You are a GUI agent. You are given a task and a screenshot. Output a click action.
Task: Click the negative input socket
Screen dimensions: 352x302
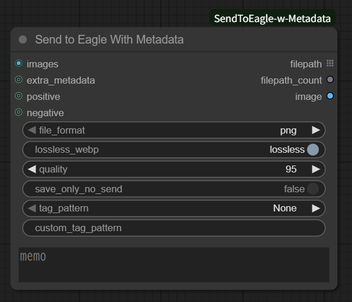click(19, 112)
